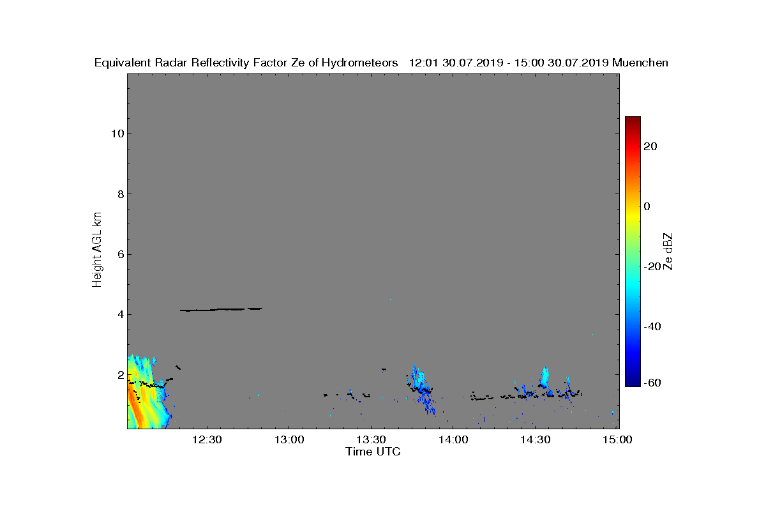
Task: Click the height tick label 10
Action: click(x=116, y=133)
